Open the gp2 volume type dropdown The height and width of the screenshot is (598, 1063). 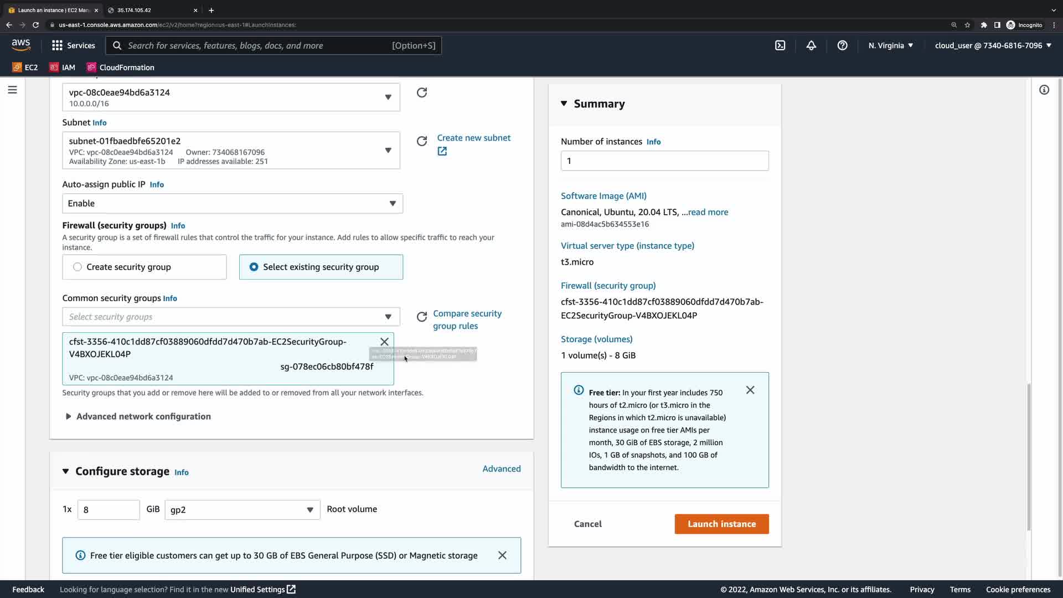point(242,509)
